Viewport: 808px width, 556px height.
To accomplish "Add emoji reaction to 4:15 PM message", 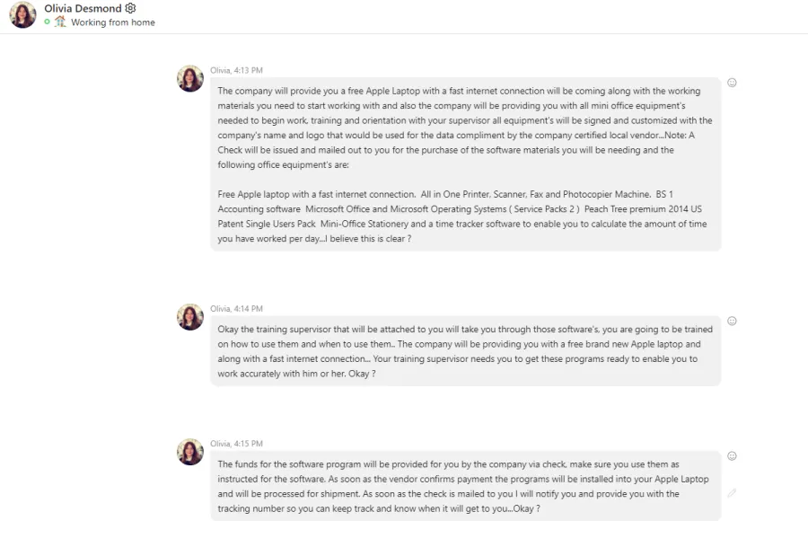I will point(732,456).
